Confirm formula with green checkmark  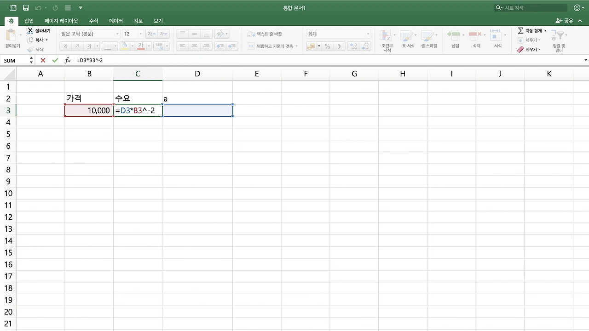(x=55, y=60)
